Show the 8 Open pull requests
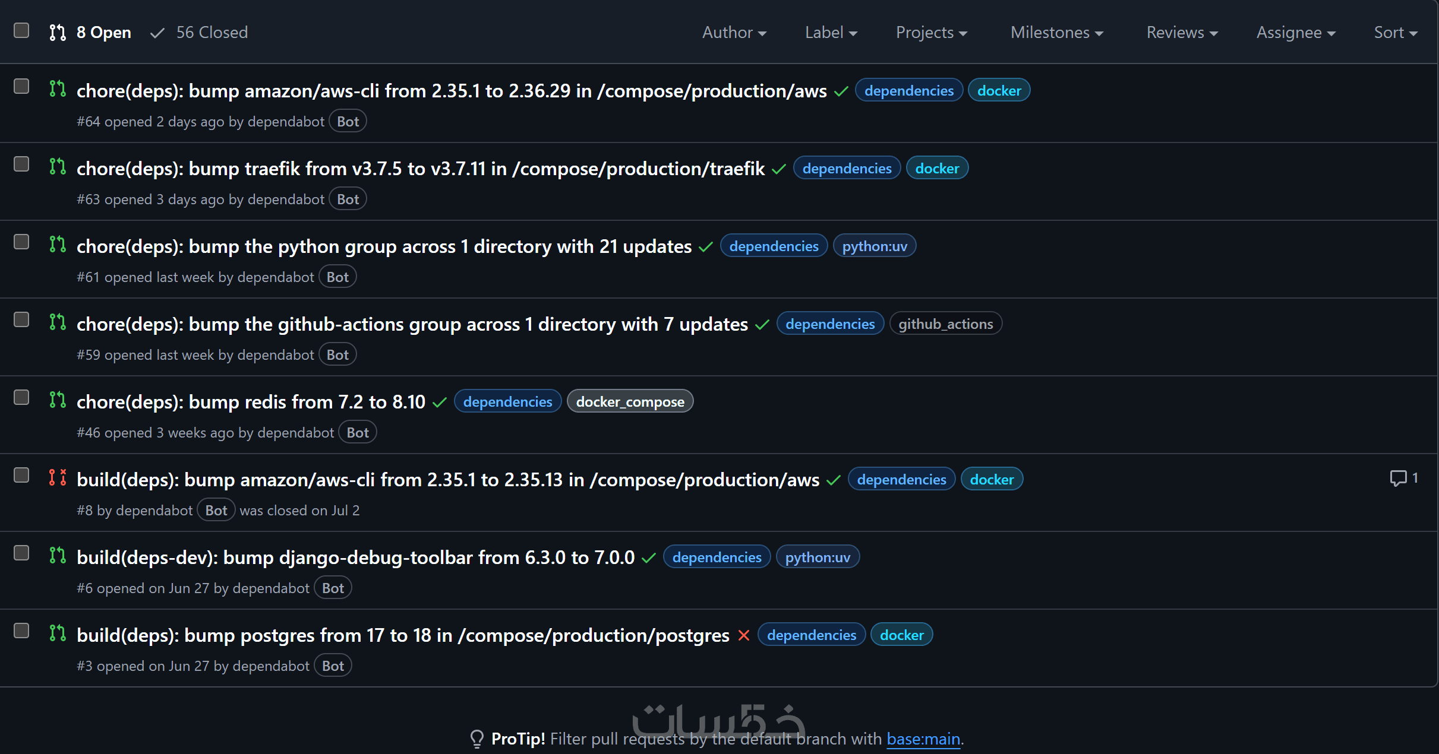This screenshot has height=754, width=1439. point(90,33)
